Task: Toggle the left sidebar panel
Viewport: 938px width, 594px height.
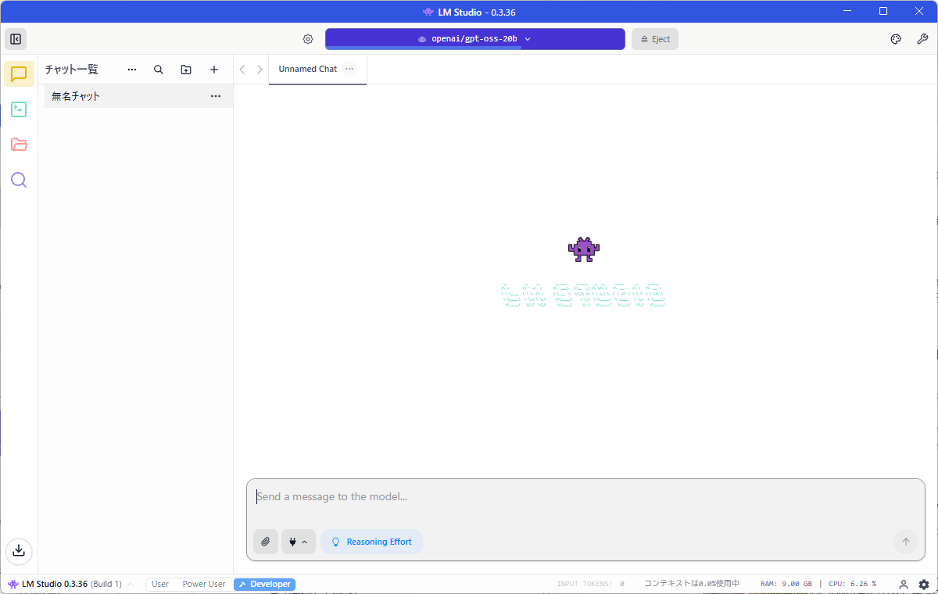Action: (x=15, y=39)
